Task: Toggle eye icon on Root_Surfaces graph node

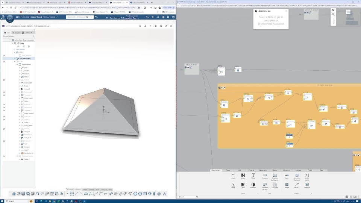Action: point(188,67)
